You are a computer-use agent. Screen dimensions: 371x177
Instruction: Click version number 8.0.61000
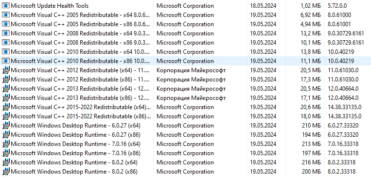[339, 15]
